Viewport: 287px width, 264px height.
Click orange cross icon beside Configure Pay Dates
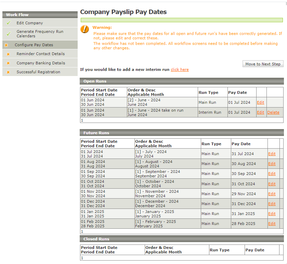point(6,45)
